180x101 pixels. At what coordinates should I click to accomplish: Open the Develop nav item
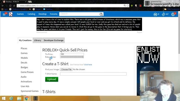pos(42,14)
